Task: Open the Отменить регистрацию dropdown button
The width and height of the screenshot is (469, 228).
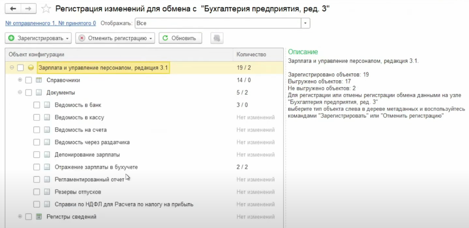Action: point(115,38)
